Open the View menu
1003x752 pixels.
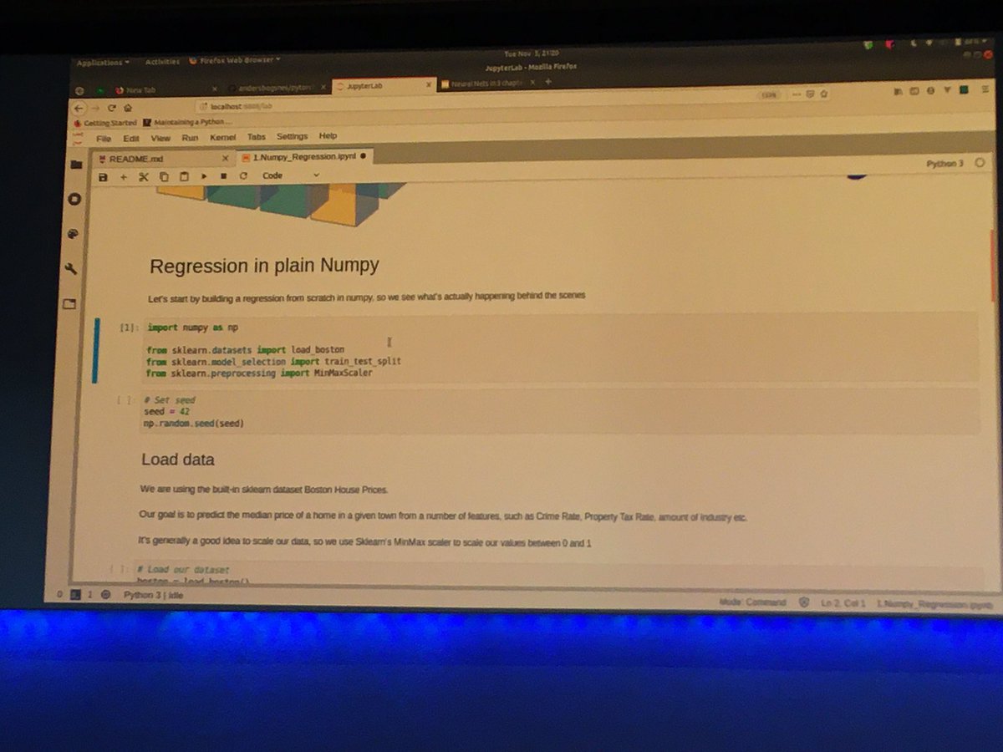(160, 138)
